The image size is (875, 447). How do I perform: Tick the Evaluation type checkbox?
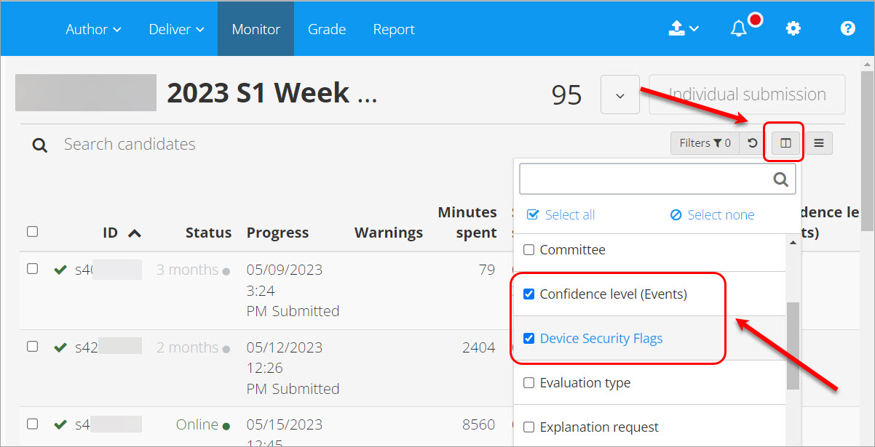click(x=529, y=383)
